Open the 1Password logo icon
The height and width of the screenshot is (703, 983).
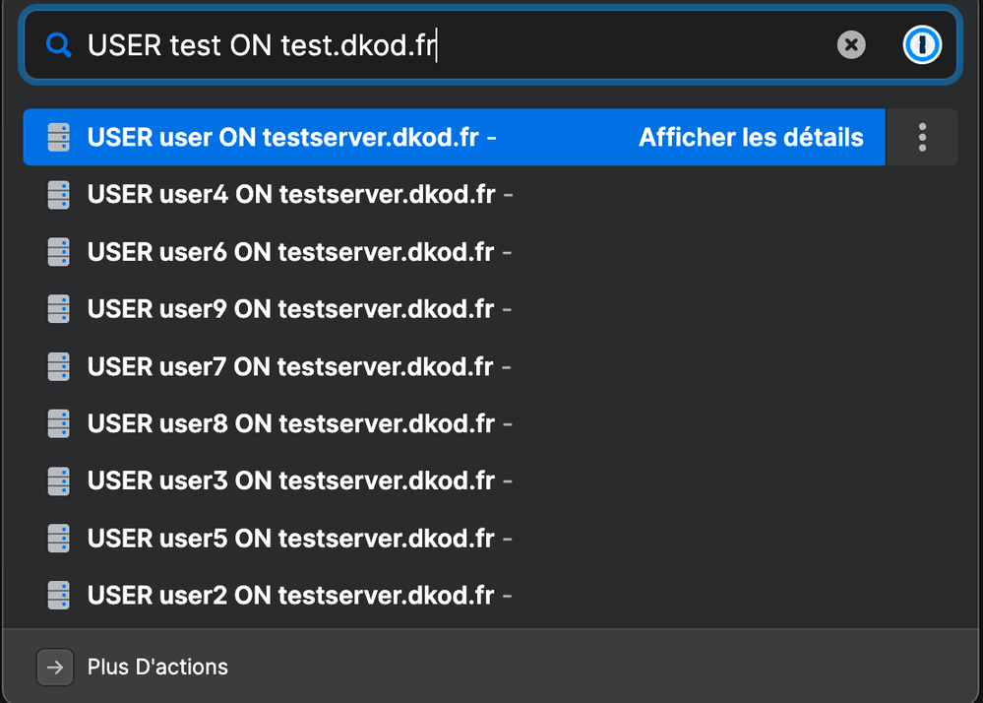coord(922,45)
